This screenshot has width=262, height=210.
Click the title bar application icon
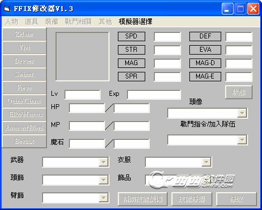coord(7,8)
